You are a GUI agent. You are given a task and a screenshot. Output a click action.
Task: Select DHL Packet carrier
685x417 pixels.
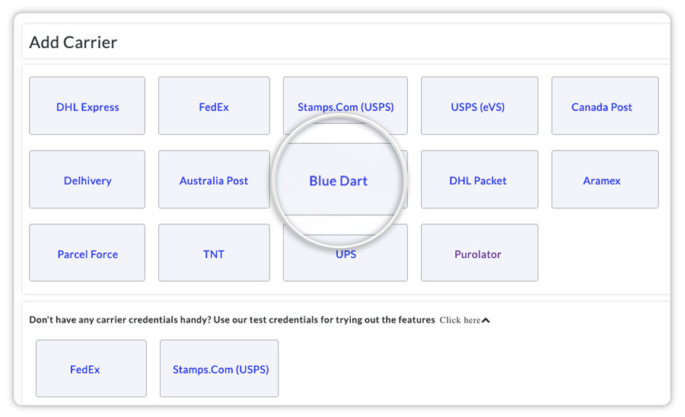click(479, 180)
